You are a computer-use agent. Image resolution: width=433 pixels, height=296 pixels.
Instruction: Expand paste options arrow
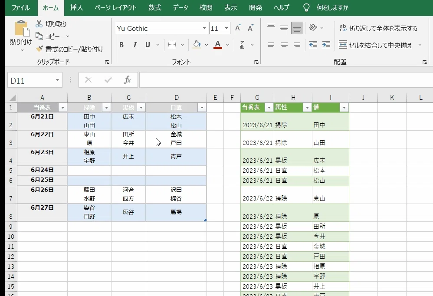click(22, 50)
